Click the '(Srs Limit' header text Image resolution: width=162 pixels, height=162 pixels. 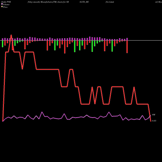[x=110, y=2]
